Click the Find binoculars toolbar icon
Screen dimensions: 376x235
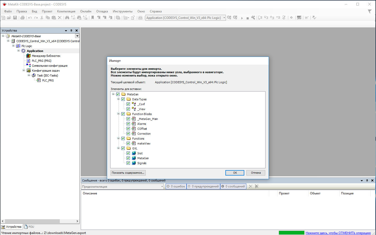click(x=67, y=18)
